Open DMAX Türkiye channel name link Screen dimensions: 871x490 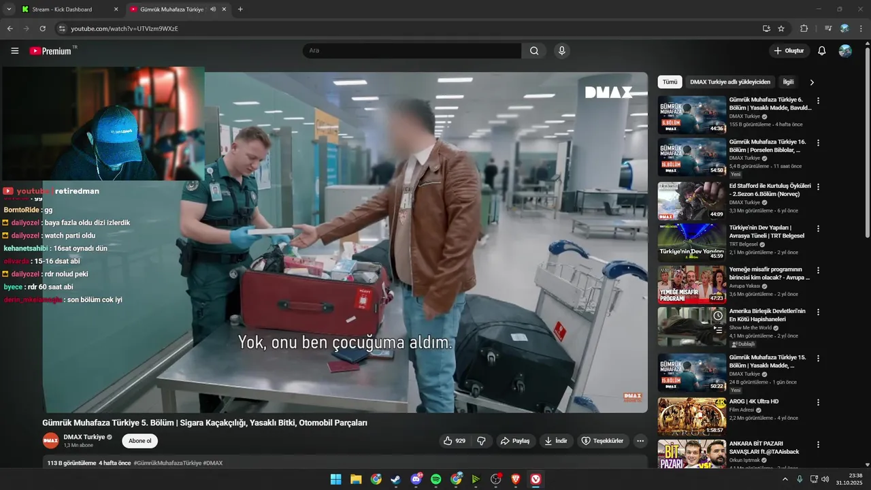point(84,437)
